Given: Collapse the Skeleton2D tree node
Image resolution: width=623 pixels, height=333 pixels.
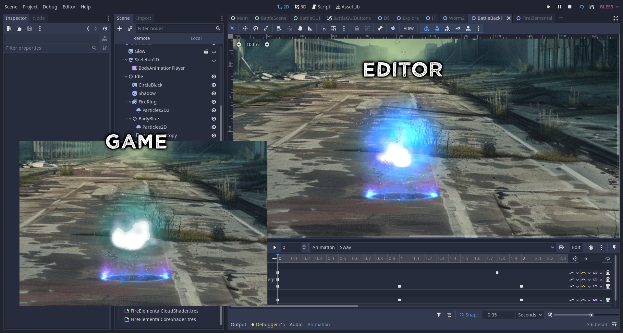Looking at the screenshot, I should tap(126, 60).
